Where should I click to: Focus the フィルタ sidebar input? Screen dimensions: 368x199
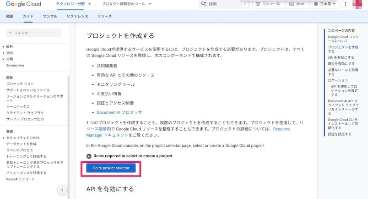coord(33,33)
